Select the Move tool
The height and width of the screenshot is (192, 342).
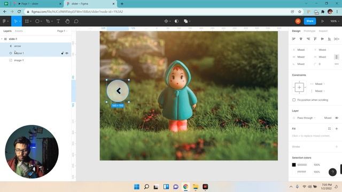pos(15,21)
